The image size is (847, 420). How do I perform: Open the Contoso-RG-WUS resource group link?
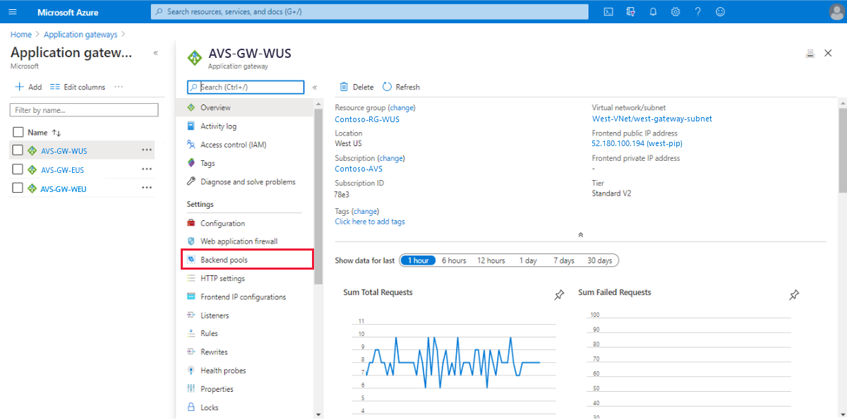pyautogui.click(x=367, y=119)
